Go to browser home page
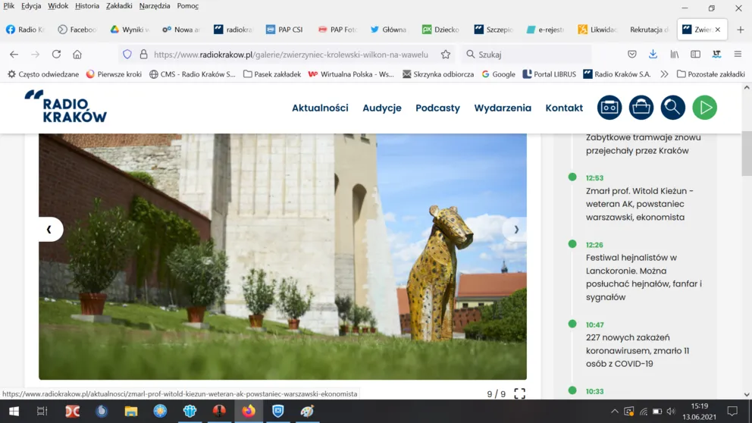This screenshot has width=752, height=423. (x=77, y=54)
